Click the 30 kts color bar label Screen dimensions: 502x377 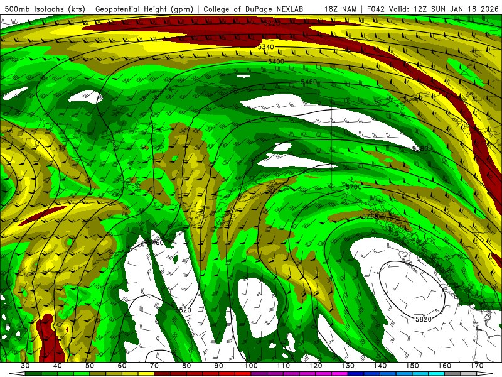[25, 366]
